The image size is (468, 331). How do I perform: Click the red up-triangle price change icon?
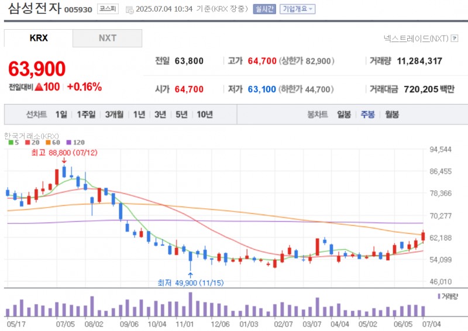(39, 87)
